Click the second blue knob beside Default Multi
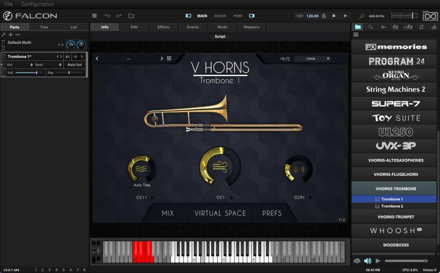The height and width of the screenshot is (273, 440). 81,45
